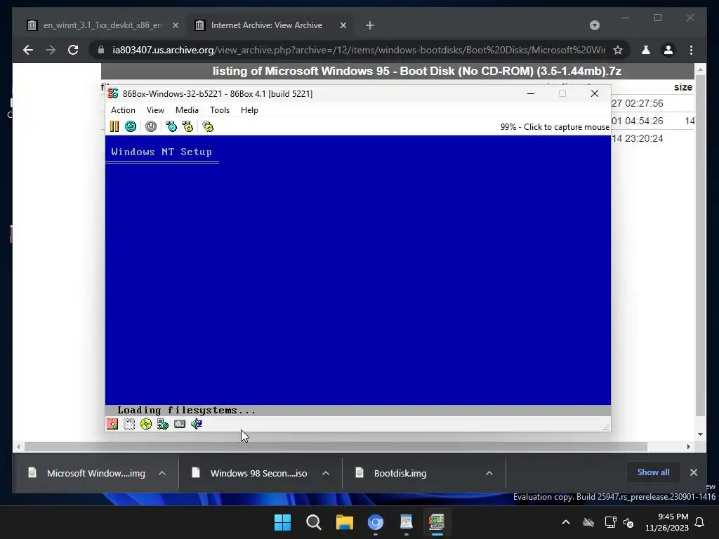Viewport: 719px width, 539px height.
Task: Open the tab search dropdown arrow
Action: [595, 25]
